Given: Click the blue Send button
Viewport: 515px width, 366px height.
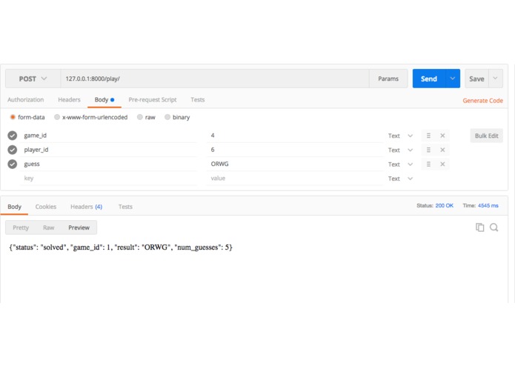Looking at the screenshot, I should click(x=429, y=79).
